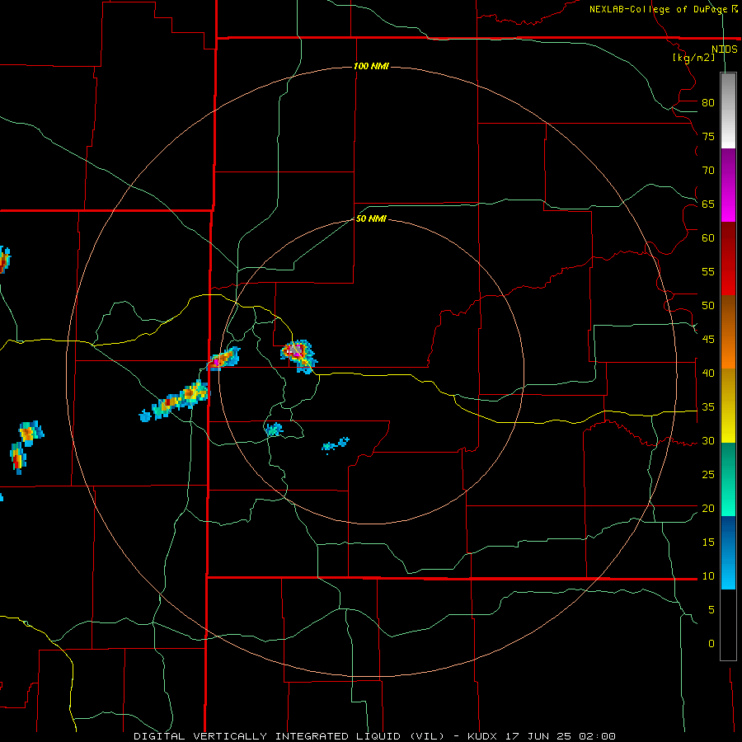This screenshot has width=742, height=742.
Task: Click the 75 value on color scale
Action: click(708, 136)
